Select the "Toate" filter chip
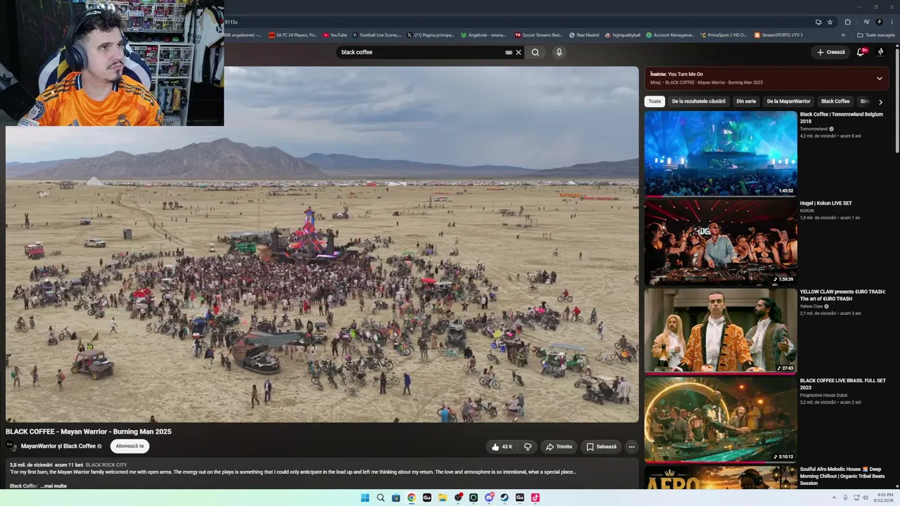Viewport: 900px width, 506px height. pos(655,101)
